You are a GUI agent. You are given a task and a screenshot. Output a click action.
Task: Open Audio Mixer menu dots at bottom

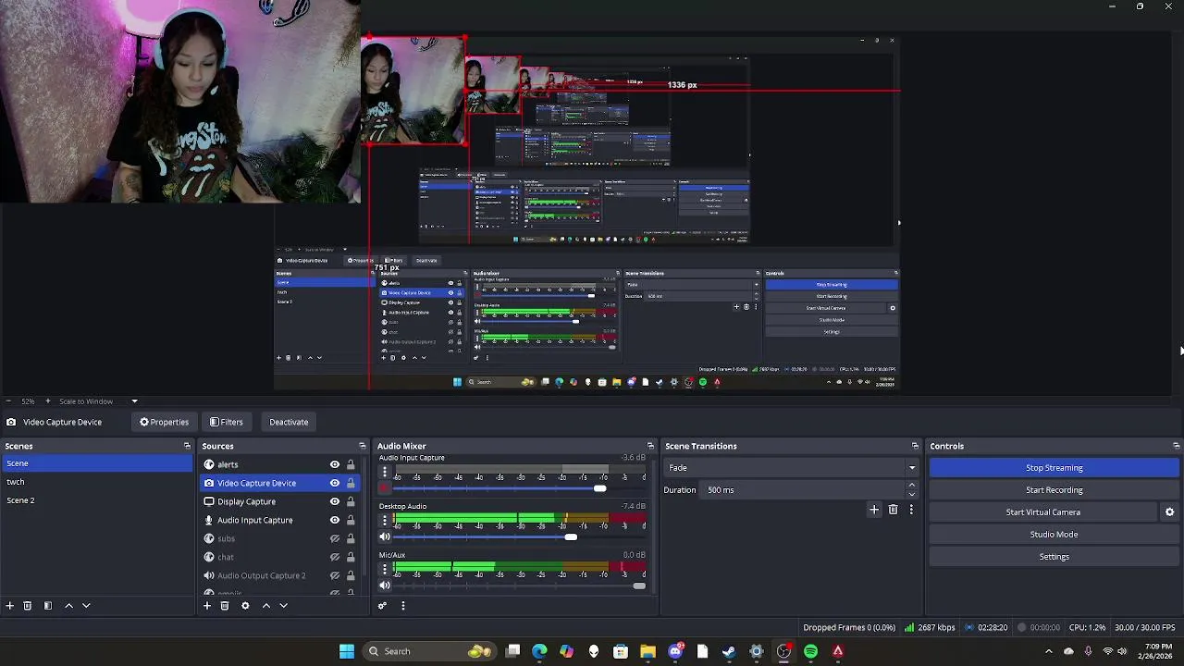pyautogui.click(x=403, y=606)
